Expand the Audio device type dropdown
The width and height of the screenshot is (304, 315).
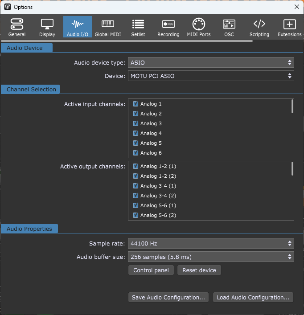click(211, 63)
